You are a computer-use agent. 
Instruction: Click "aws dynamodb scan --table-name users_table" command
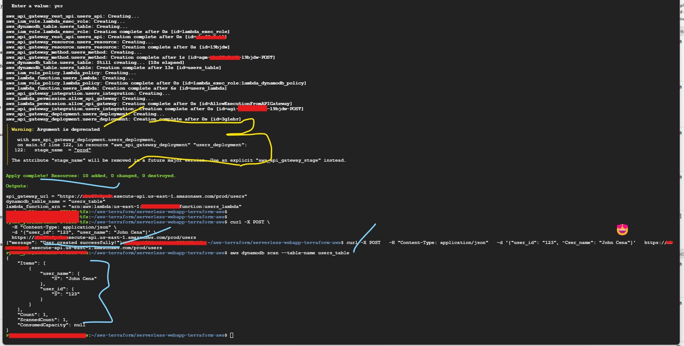click(290, 253)
